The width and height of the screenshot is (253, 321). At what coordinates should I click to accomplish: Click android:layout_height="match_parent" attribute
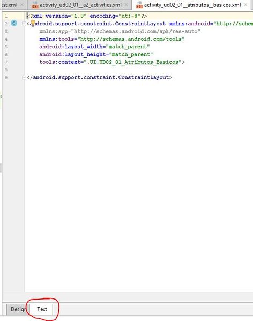point(96,55)
